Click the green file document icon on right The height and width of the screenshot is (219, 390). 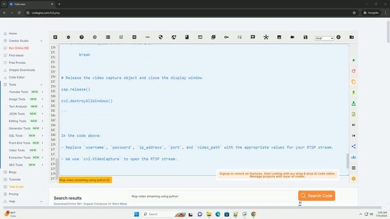pyautogui.click(x=353, y=114)
